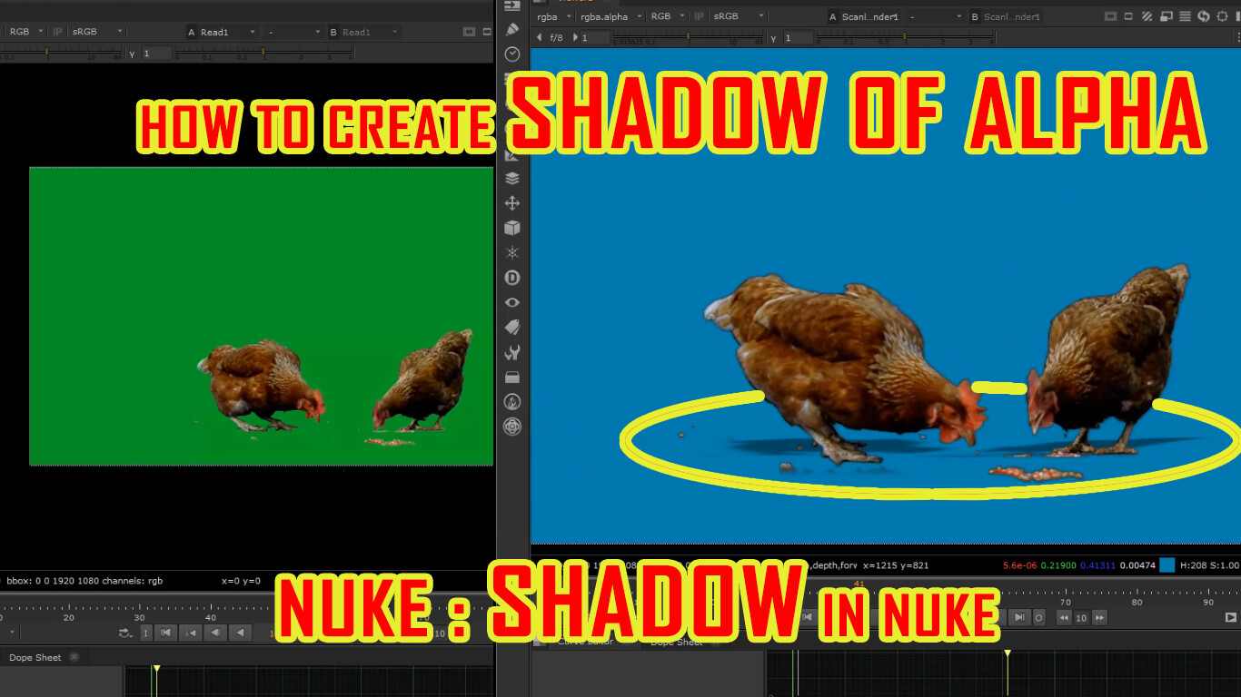Viewport: 1241px width, 697px height.
Task: Open the Particles nodes icon
Action: point(512,252)
